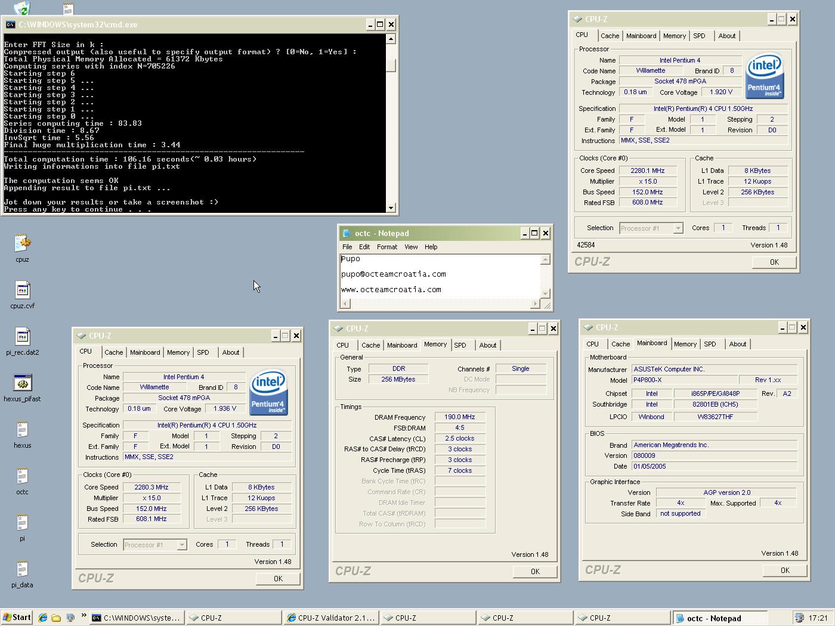Click the ASUSTeK Computer INC. manufacturer field
Image resolution: width=835 pixels, height=626 pixels.
click(715, 369)
